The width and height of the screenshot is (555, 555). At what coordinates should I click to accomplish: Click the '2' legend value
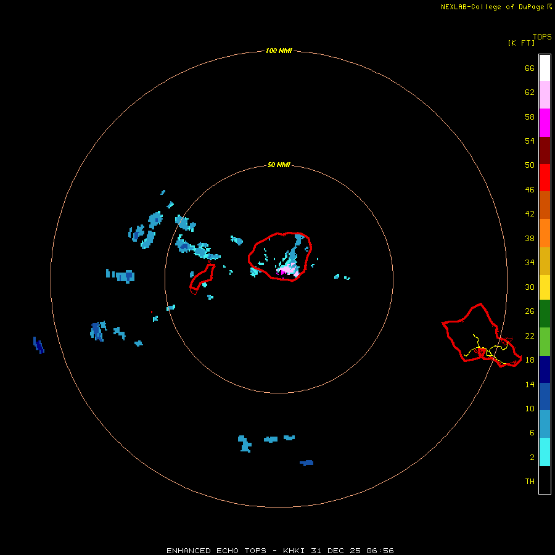pyautogui.click(x=532, y=457)
